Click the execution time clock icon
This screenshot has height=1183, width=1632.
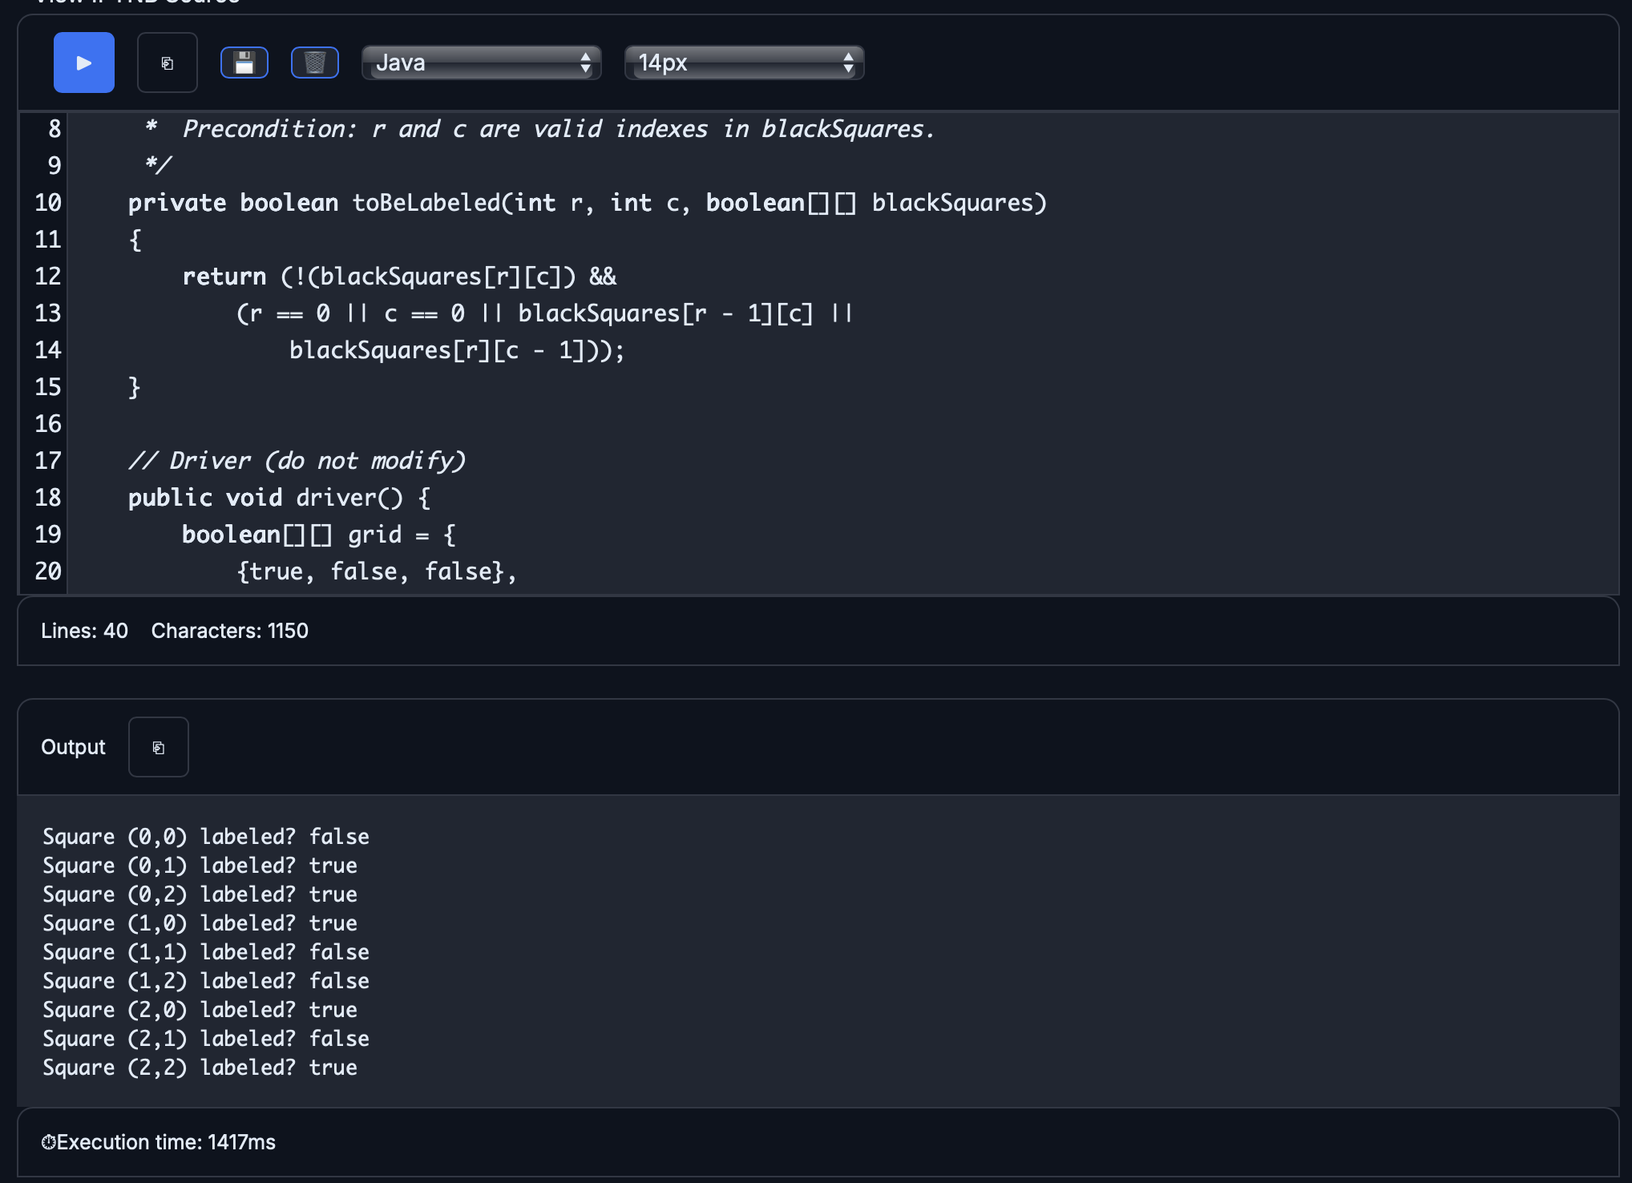click(49, 1141)
